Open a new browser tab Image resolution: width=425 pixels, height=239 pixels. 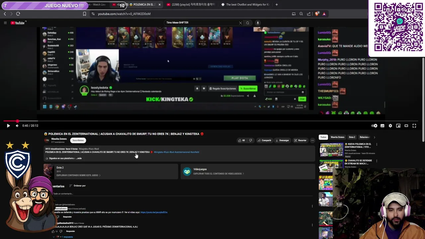(x=277, y=5)
